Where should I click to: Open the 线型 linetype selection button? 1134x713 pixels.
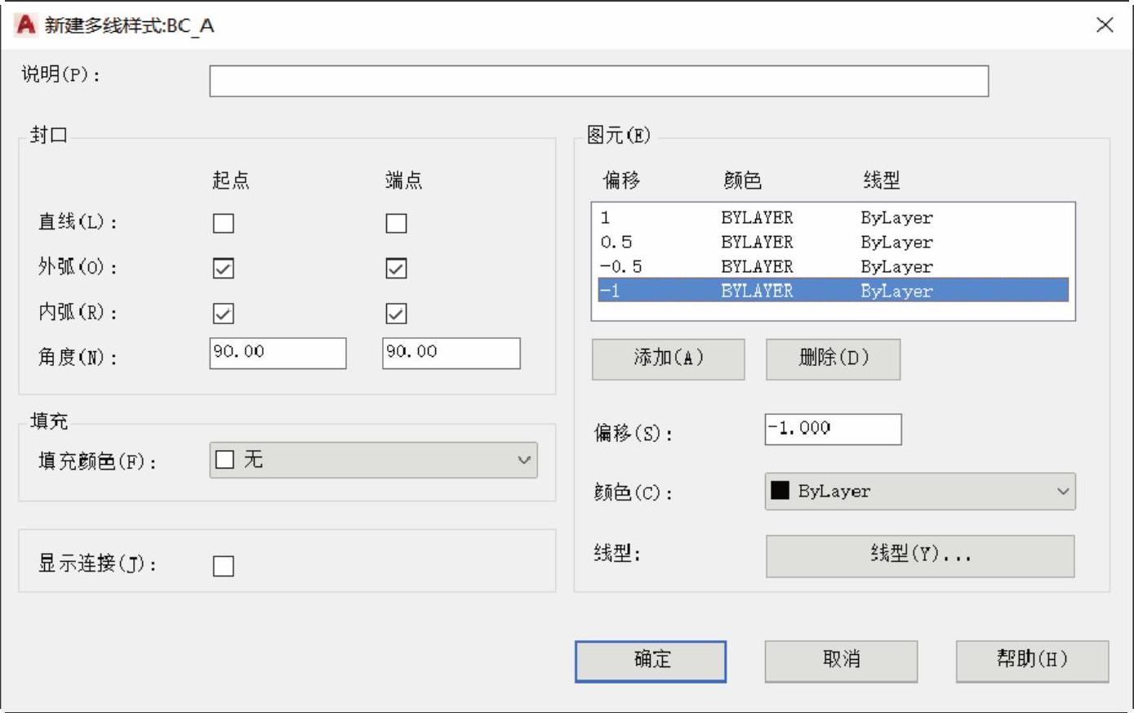coord(919,555)
